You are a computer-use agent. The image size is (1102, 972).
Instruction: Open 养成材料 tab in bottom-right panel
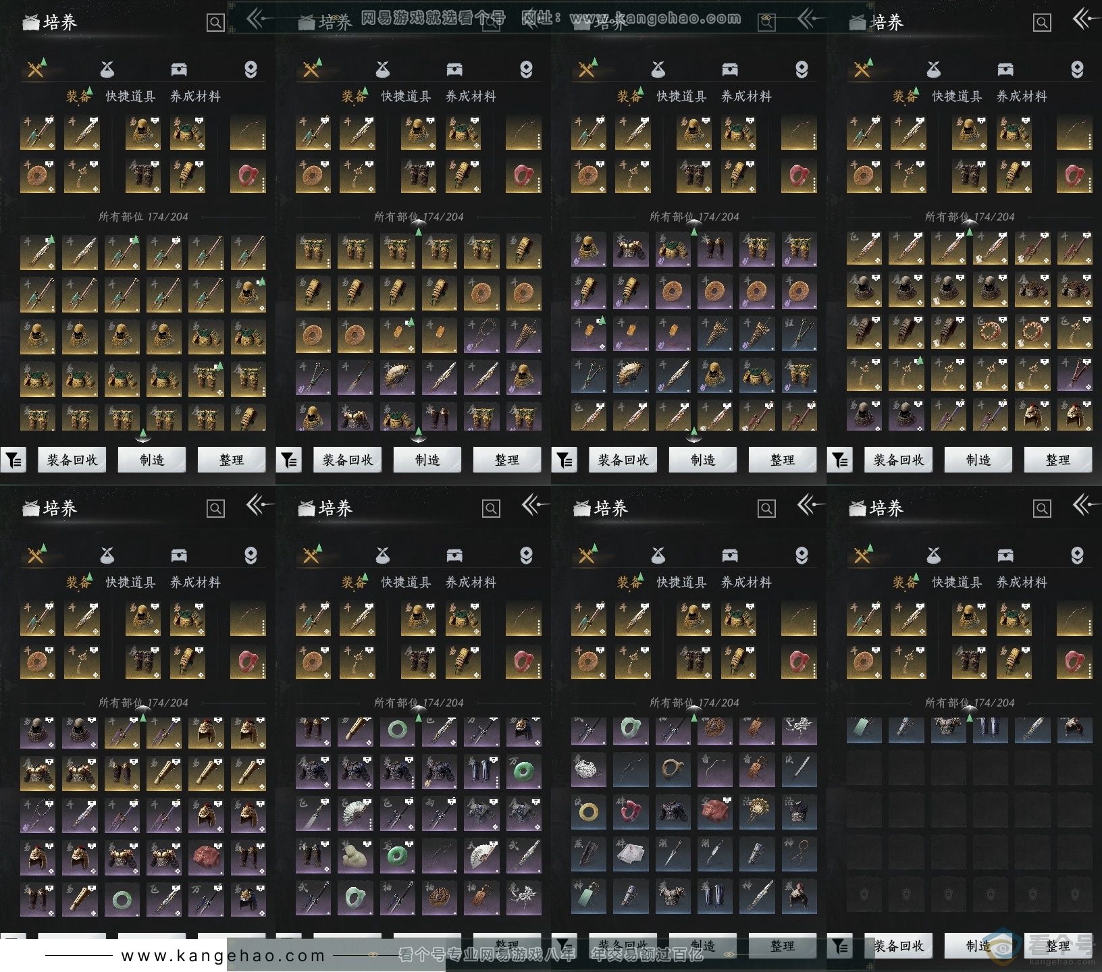click(x=1022, y=583)
